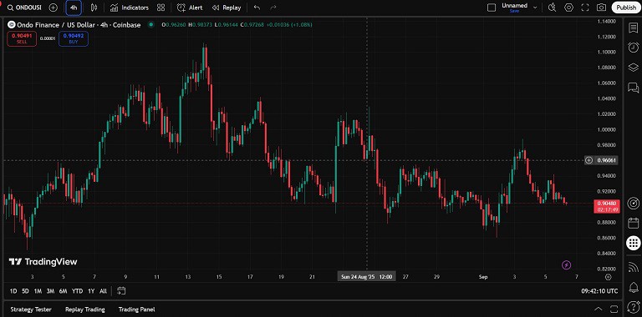Click the add symbol plus icon

[x=53, y=8]
